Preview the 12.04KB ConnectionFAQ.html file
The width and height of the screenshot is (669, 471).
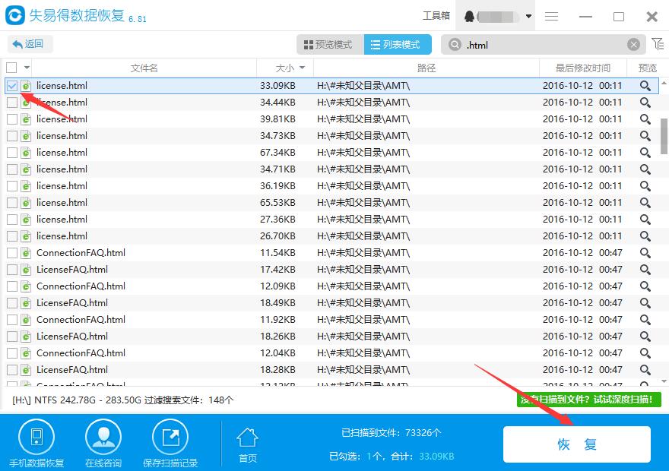coord(645,353)
